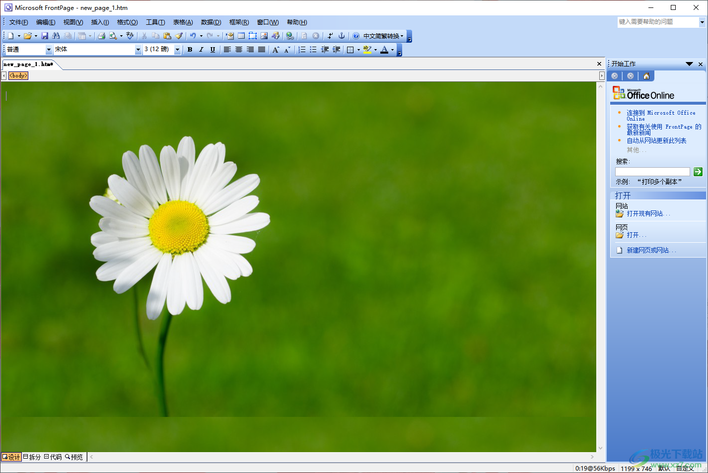Apply the yellow highlight color
Image resolution: width=708 pixels, height=473 pixels.
pos(367,50)
